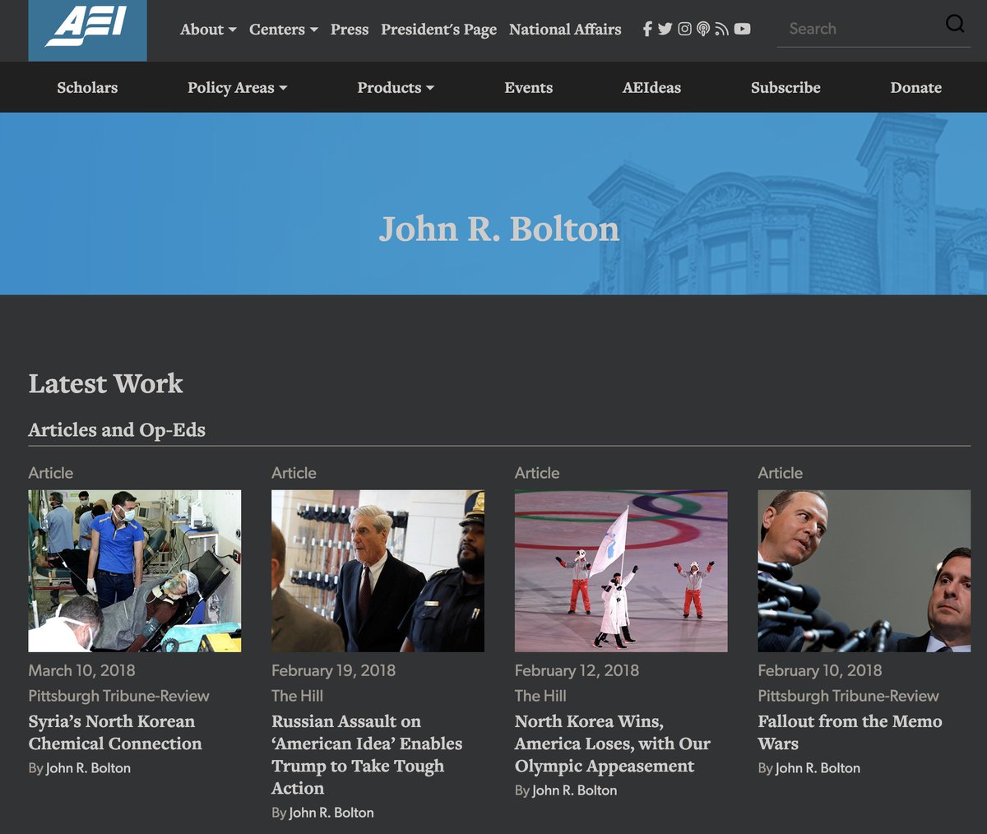The height and width of the screenshot is (834, 987).
Task: Open the Events page
Action: (529, 87)
